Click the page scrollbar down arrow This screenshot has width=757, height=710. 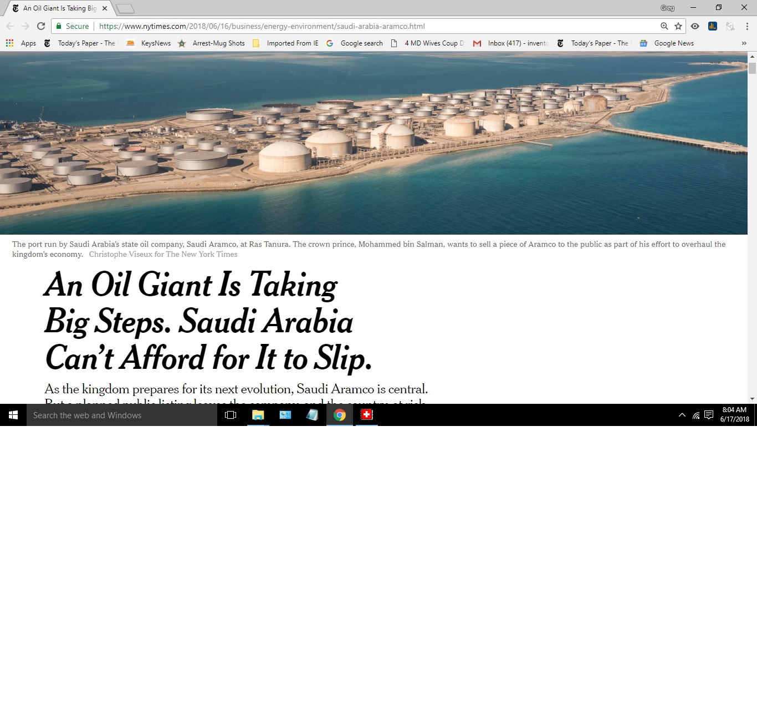point(752,399)
